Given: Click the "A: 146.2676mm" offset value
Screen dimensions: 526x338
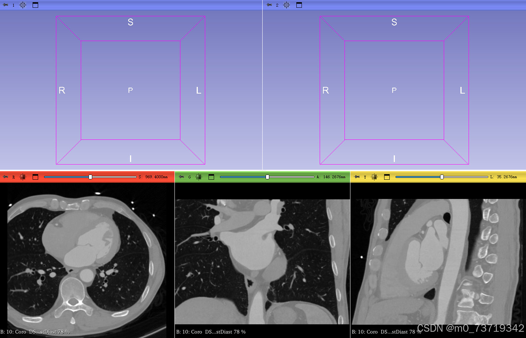Looking at the screenshot, I should tap(331, 177).
